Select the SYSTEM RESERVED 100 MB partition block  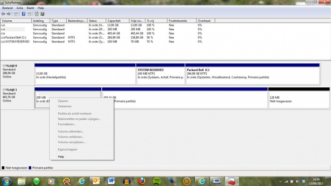[x=160, y=74]
